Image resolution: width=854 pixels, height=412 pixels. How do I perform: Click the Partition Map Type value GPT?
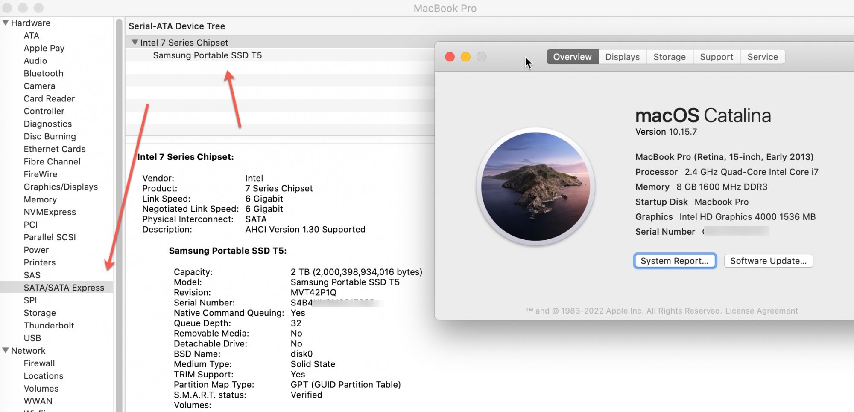[346, 384]
